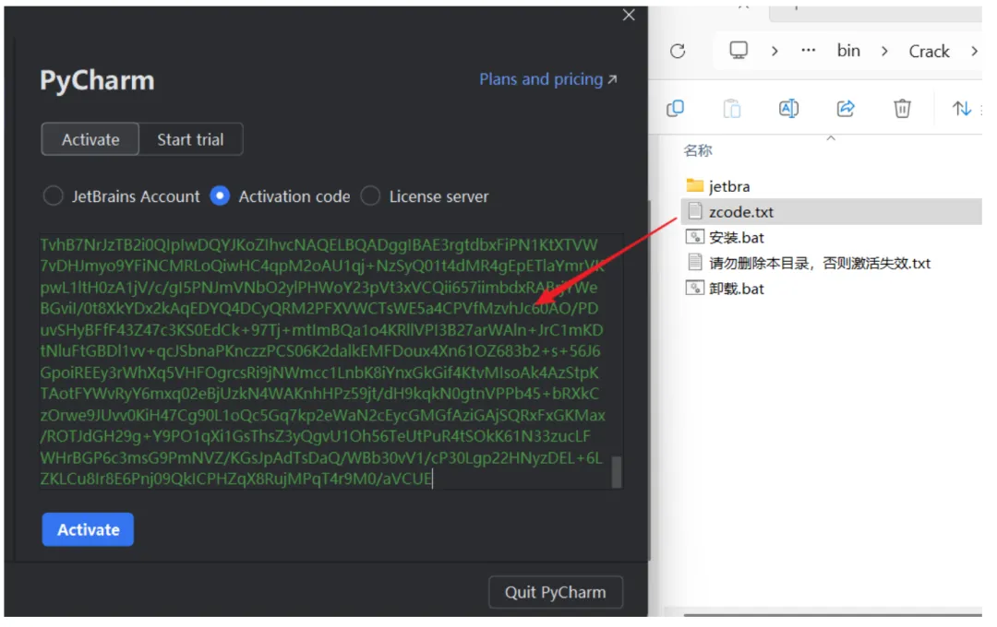Select the zcode.txt file icon

[x=695, y=211]
